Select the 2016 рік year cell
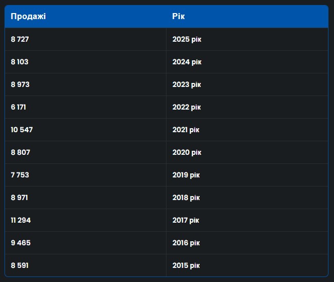The width and height of the screenshot is (334, 282). (x=186, y=243)
